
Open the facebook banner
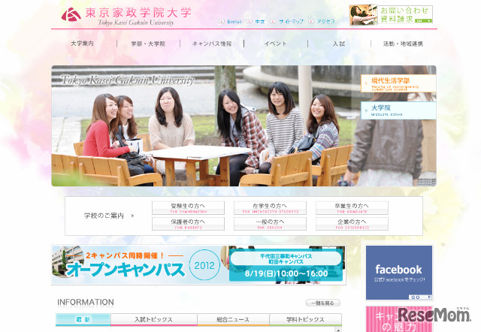[399, 273]
